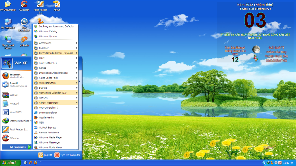Screen dimensions: 296x166
Task: Click the large date number 03 on calendar
Action: click(x=255, y=20)
